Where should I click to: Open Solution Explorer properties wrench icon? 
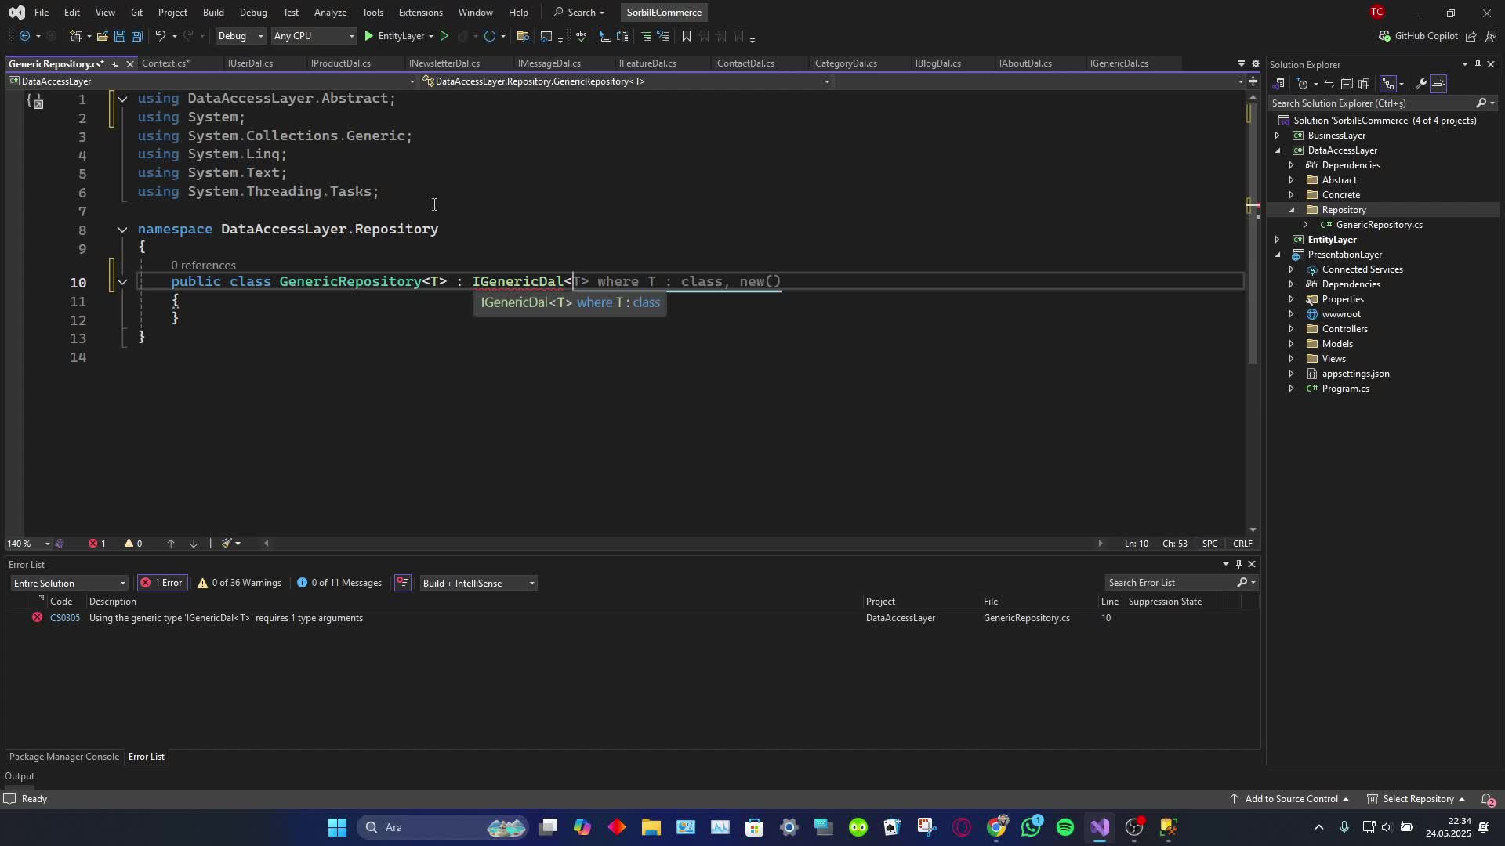[1420, 84]
